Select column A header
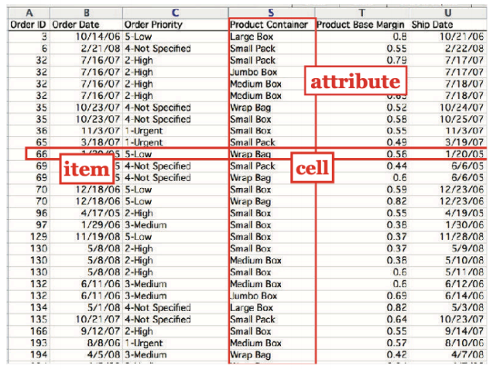The image size is (493, 373). pyautogui.click(x=29, y=13)
